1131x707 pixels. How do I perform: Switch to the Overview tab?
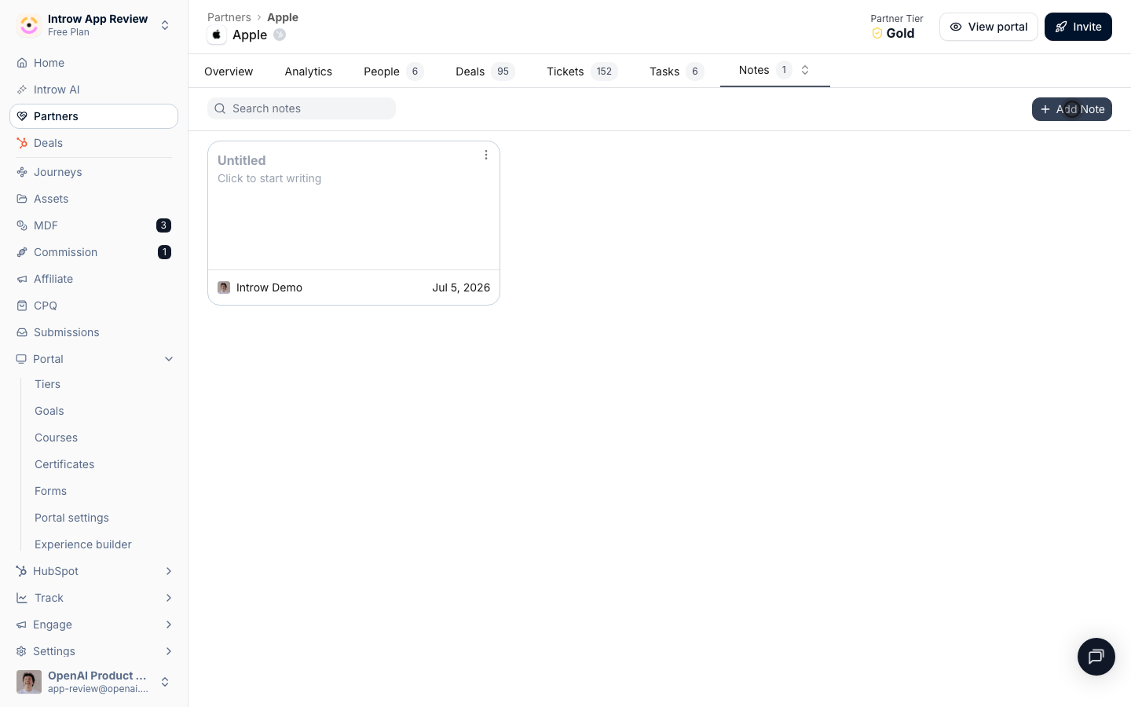pyautogui.click(x=229, y=71)
